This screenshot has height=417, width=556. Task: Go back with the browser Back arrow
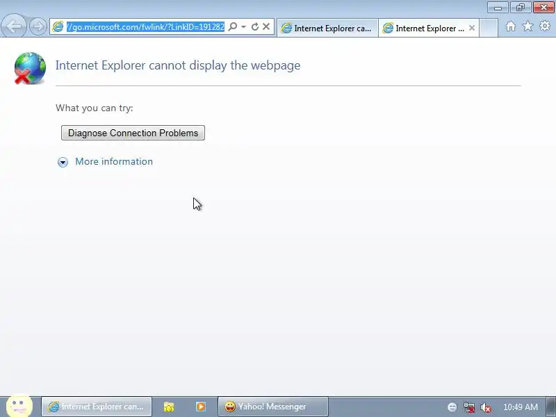pyautogui.click(x=14, y=26)
